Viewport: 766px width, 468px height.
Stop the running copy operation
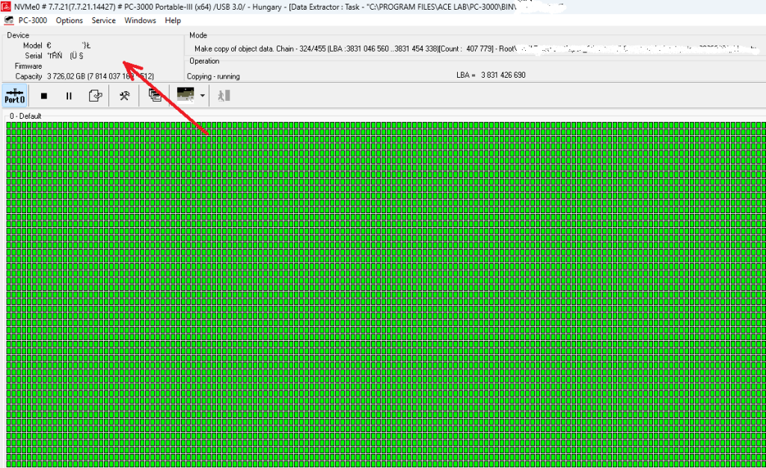point(44,96)
